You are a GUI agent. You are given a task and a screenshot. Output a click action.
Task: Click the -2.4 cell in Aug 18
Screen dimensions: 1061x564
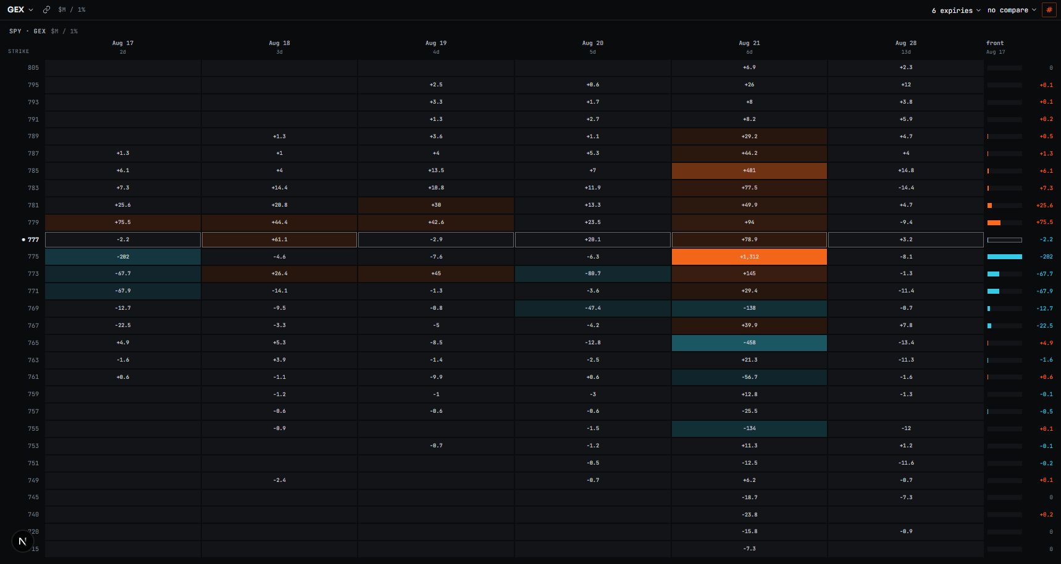(279, 480)
